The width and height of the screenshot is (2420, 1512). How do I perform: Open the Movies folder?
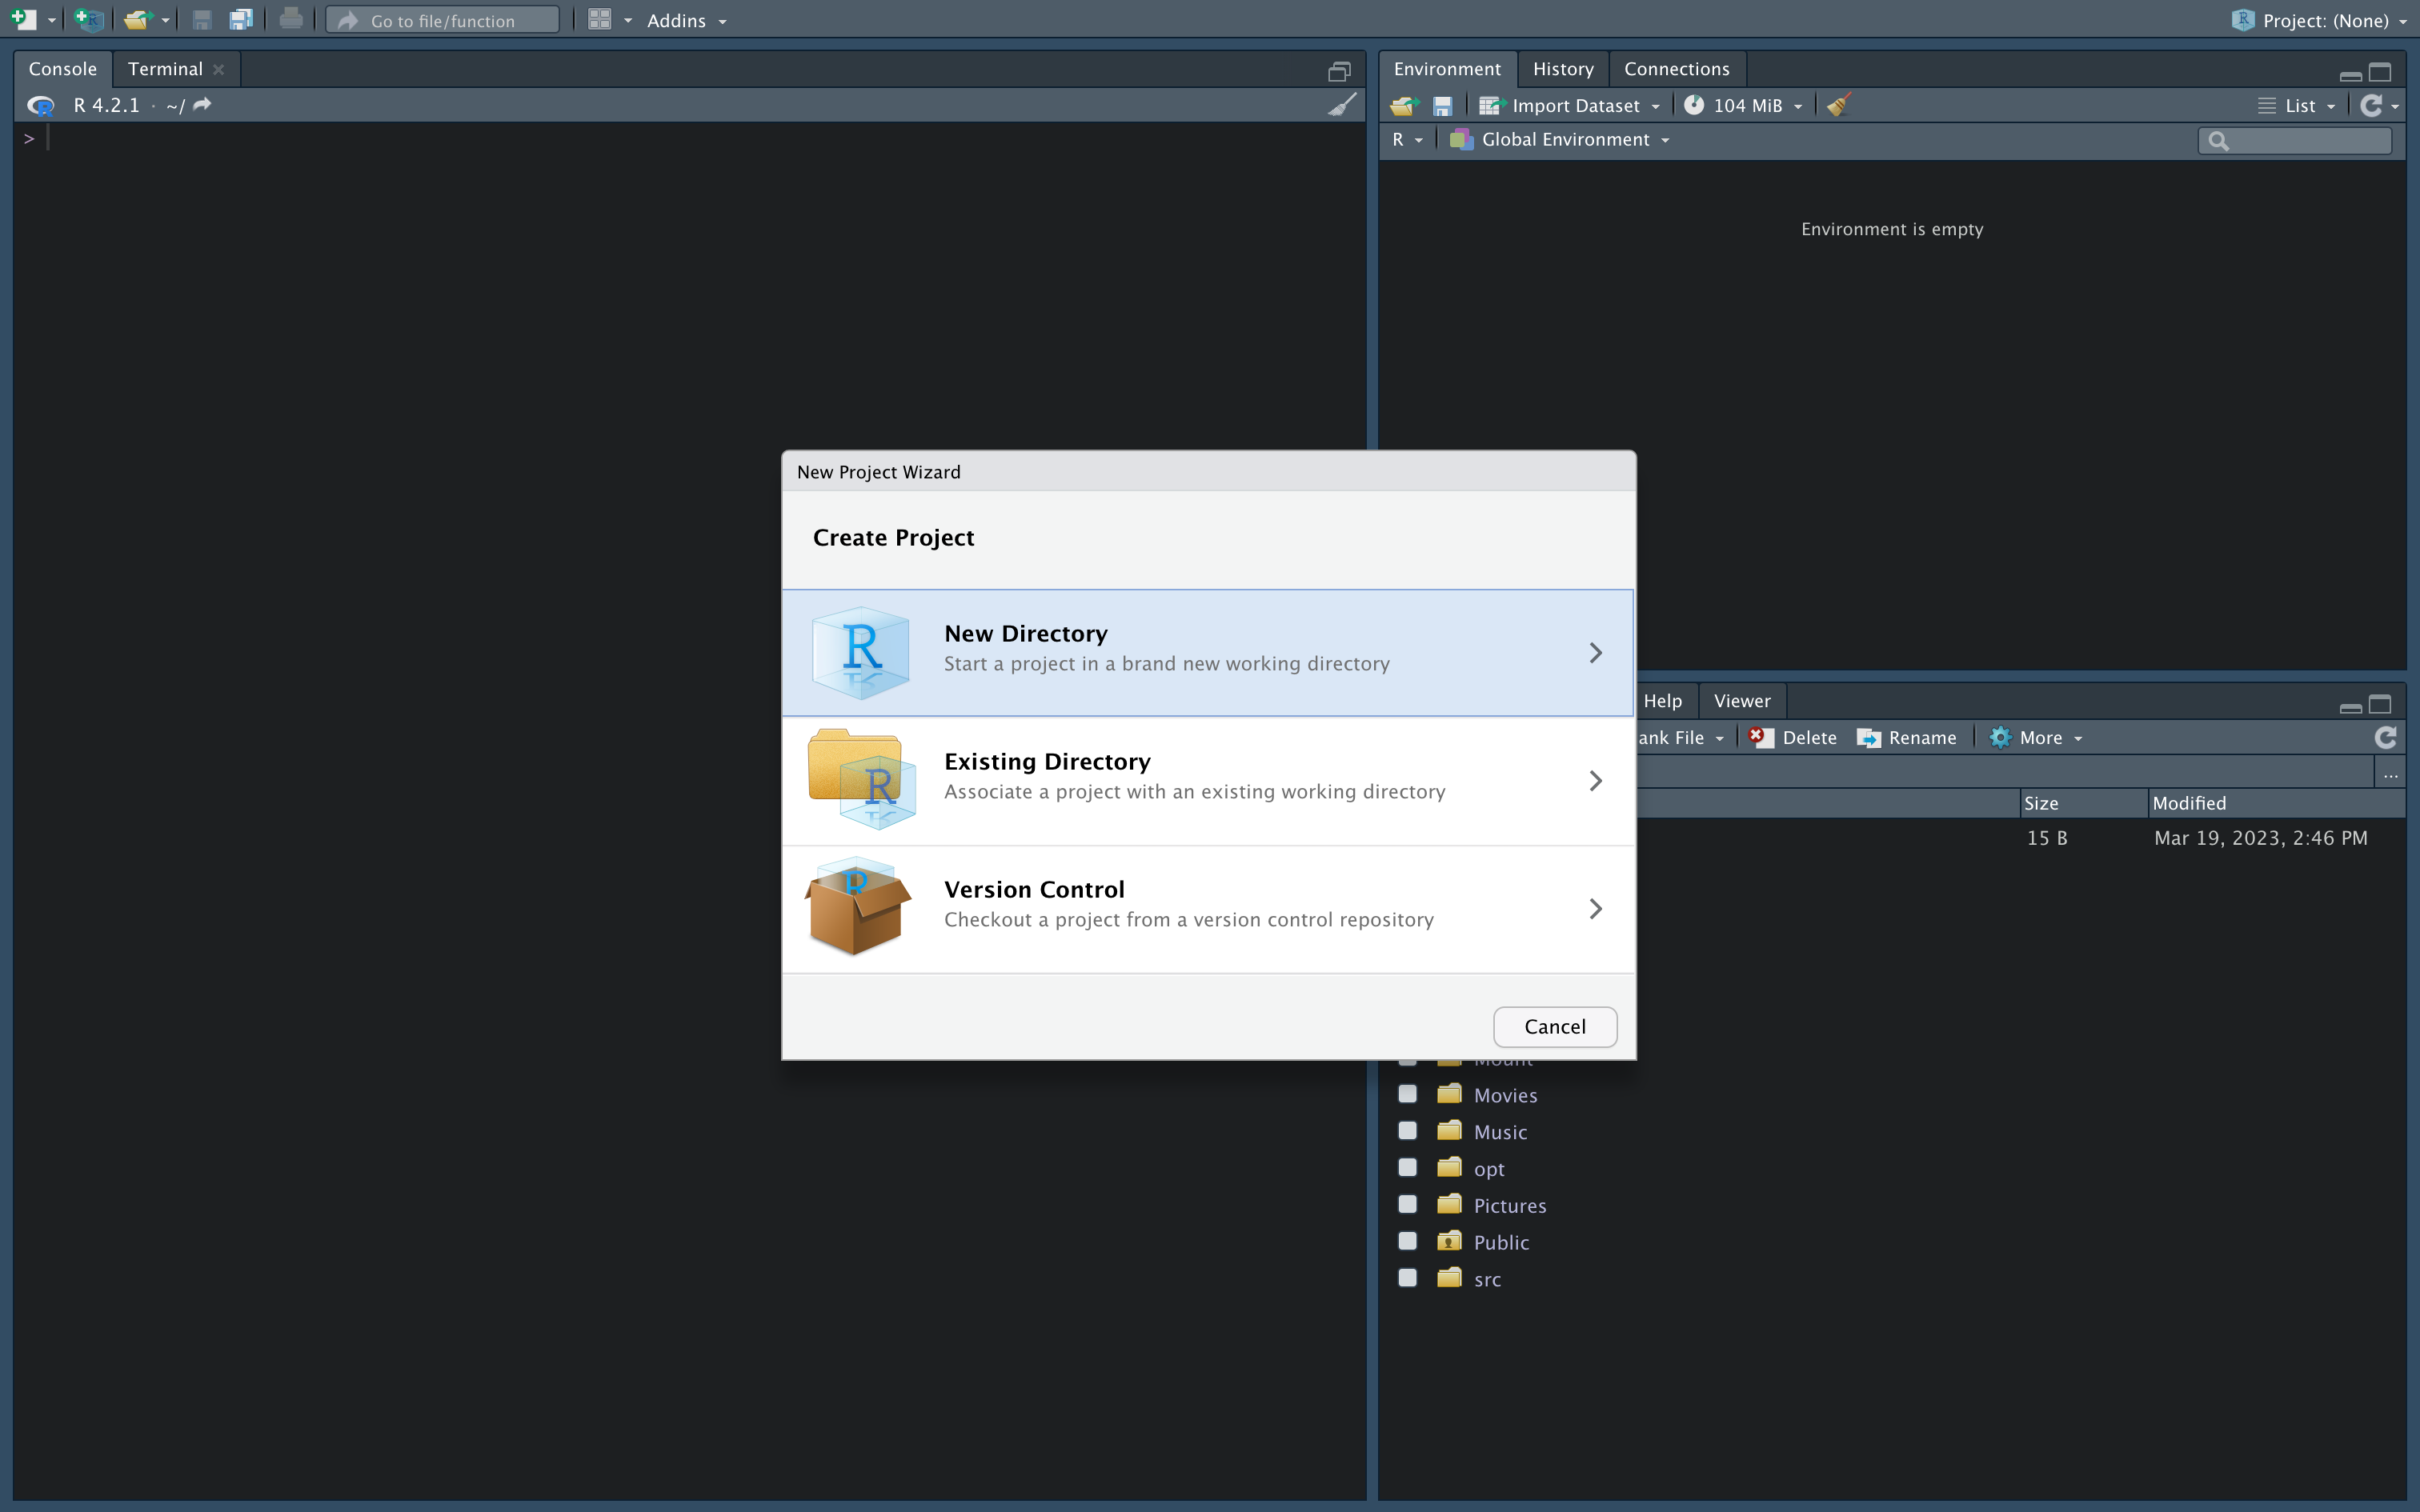1505,1096
